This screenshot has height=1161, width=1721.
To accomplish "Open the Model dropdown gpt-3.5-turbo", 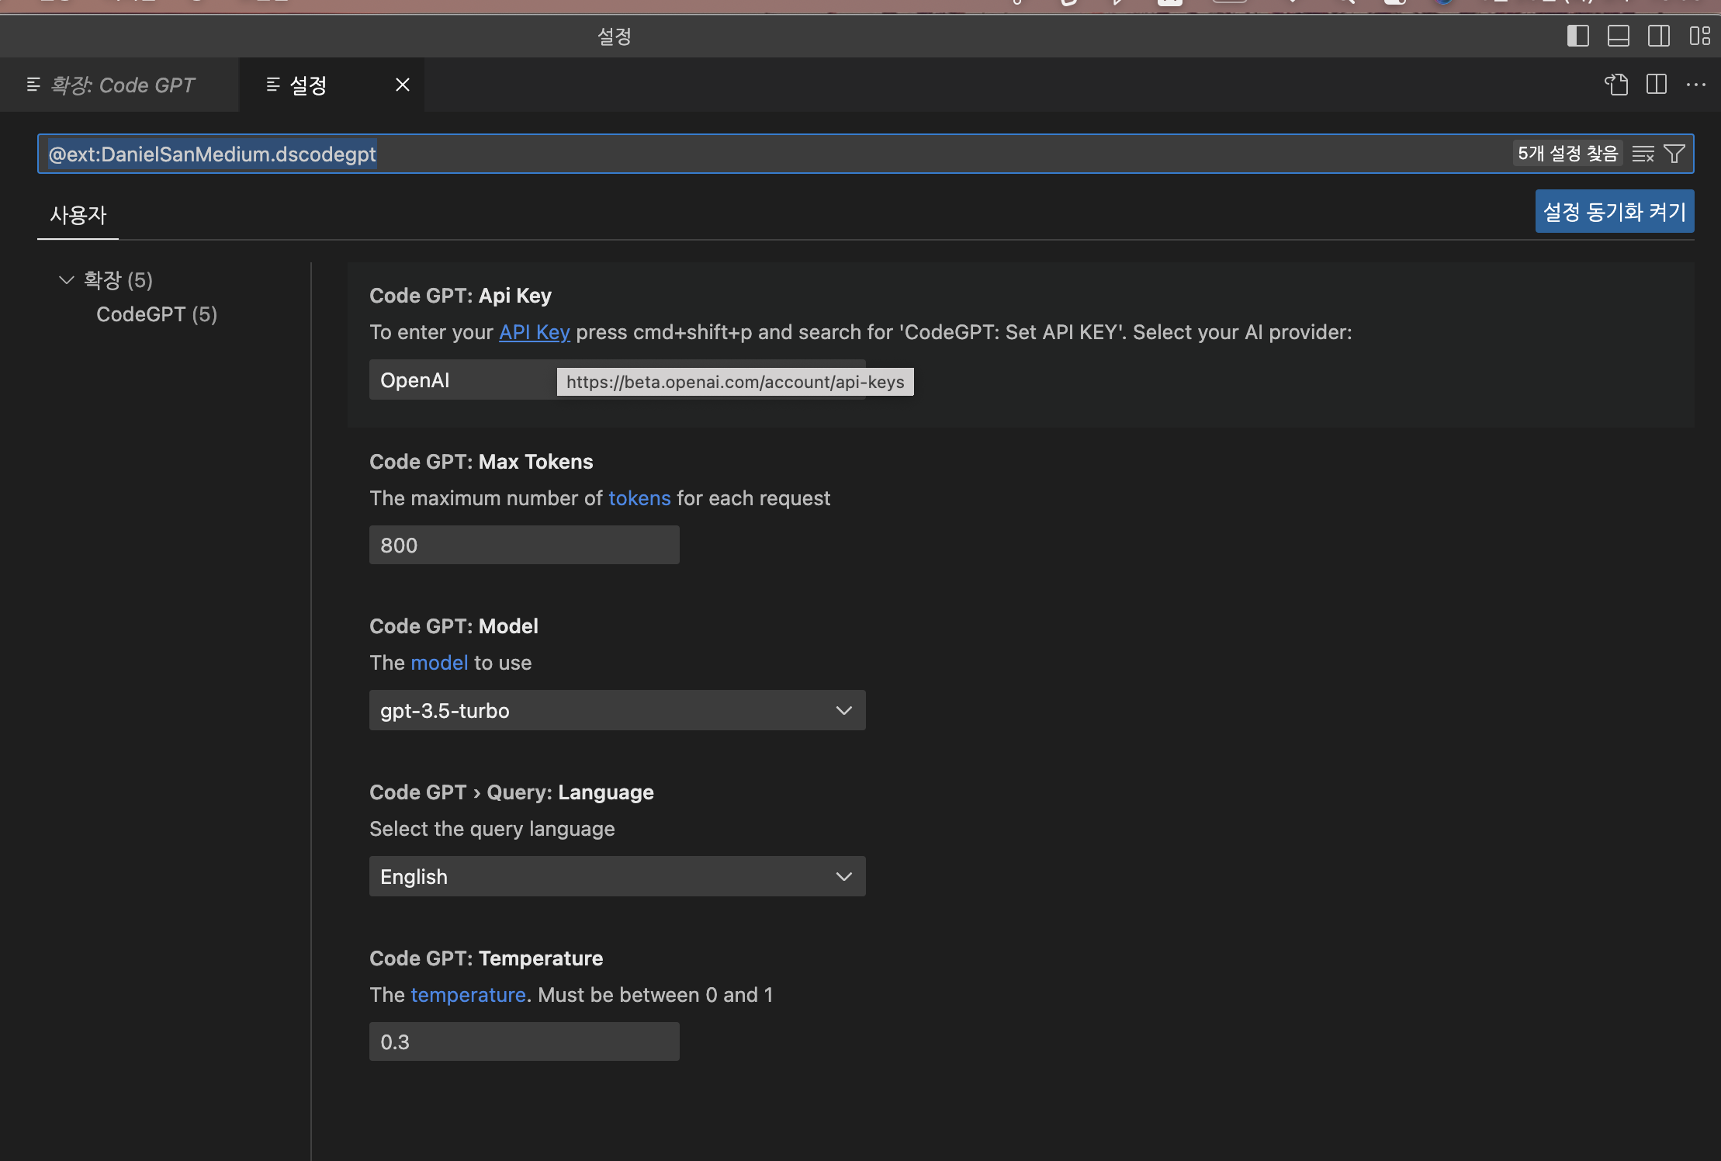I will click(x=617, y=711).
